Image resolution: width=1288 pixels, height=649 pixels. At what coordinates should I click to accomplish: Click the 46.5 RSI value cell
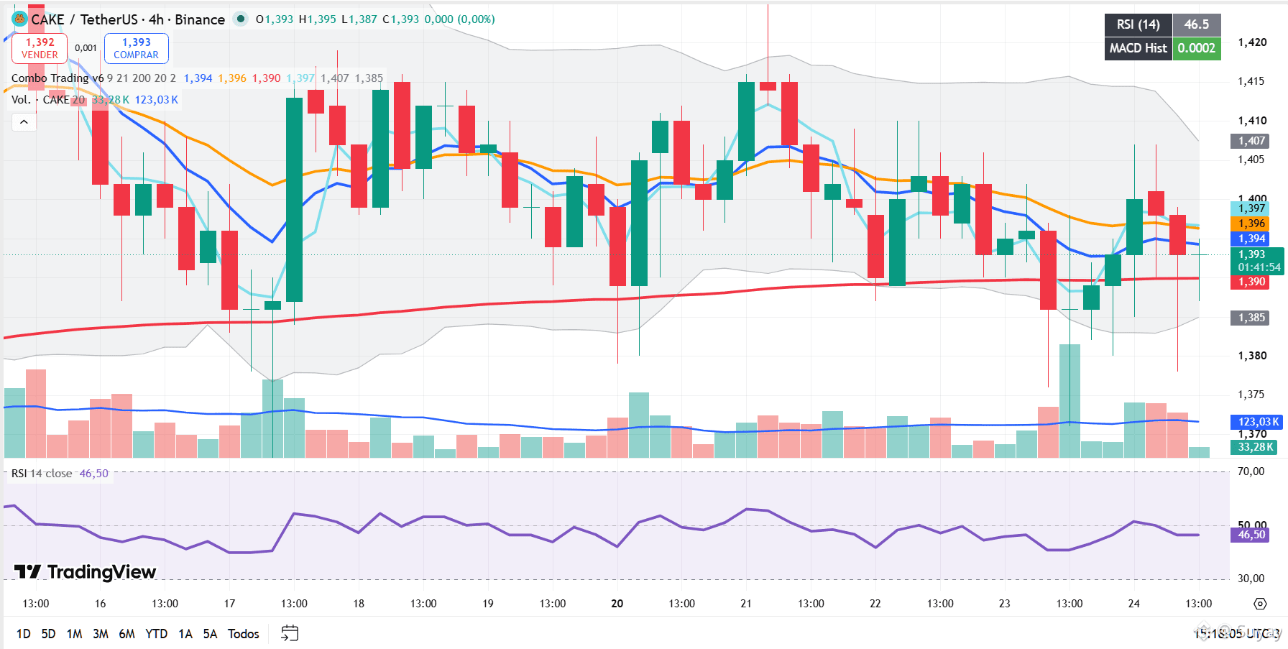coord(1197,24)
